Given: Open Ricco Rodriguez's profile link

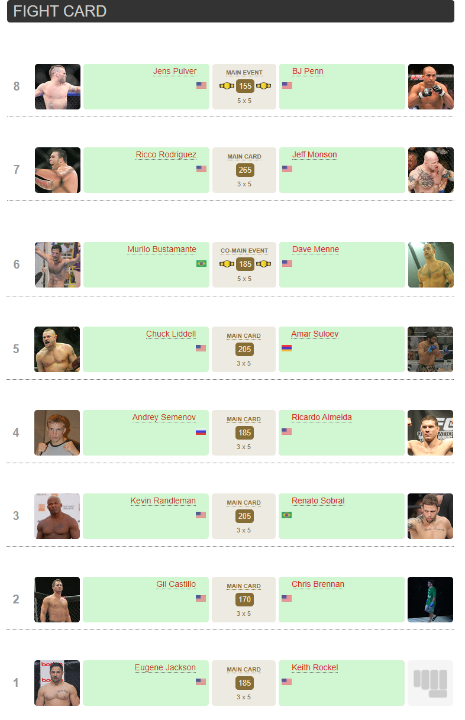Looking at the screenshot, I should [x=166, y=154].
